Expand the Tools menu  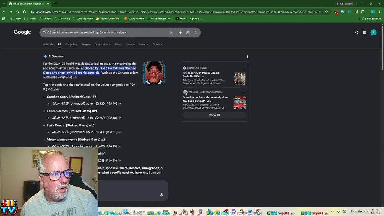click(158, 44)
